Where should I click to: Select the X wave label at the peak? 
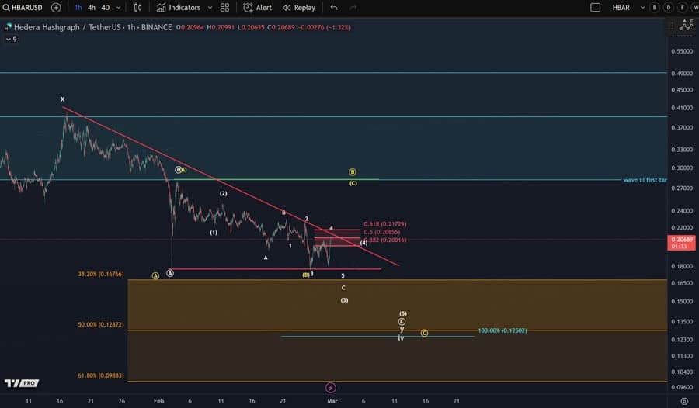point(62,99)
